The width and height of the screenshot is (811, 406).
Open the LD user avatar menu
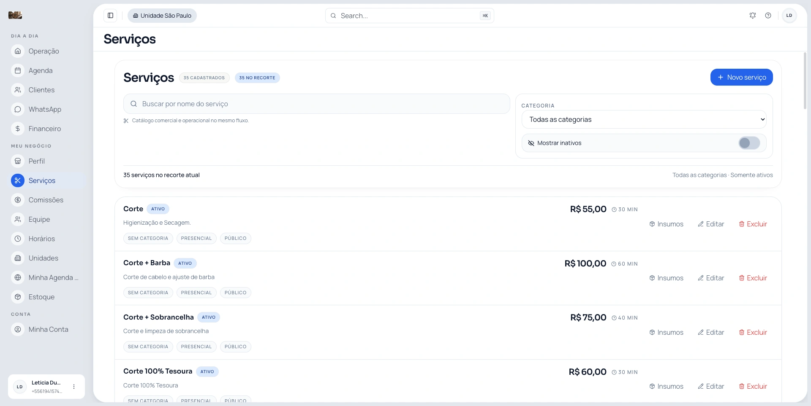(789, 16)
